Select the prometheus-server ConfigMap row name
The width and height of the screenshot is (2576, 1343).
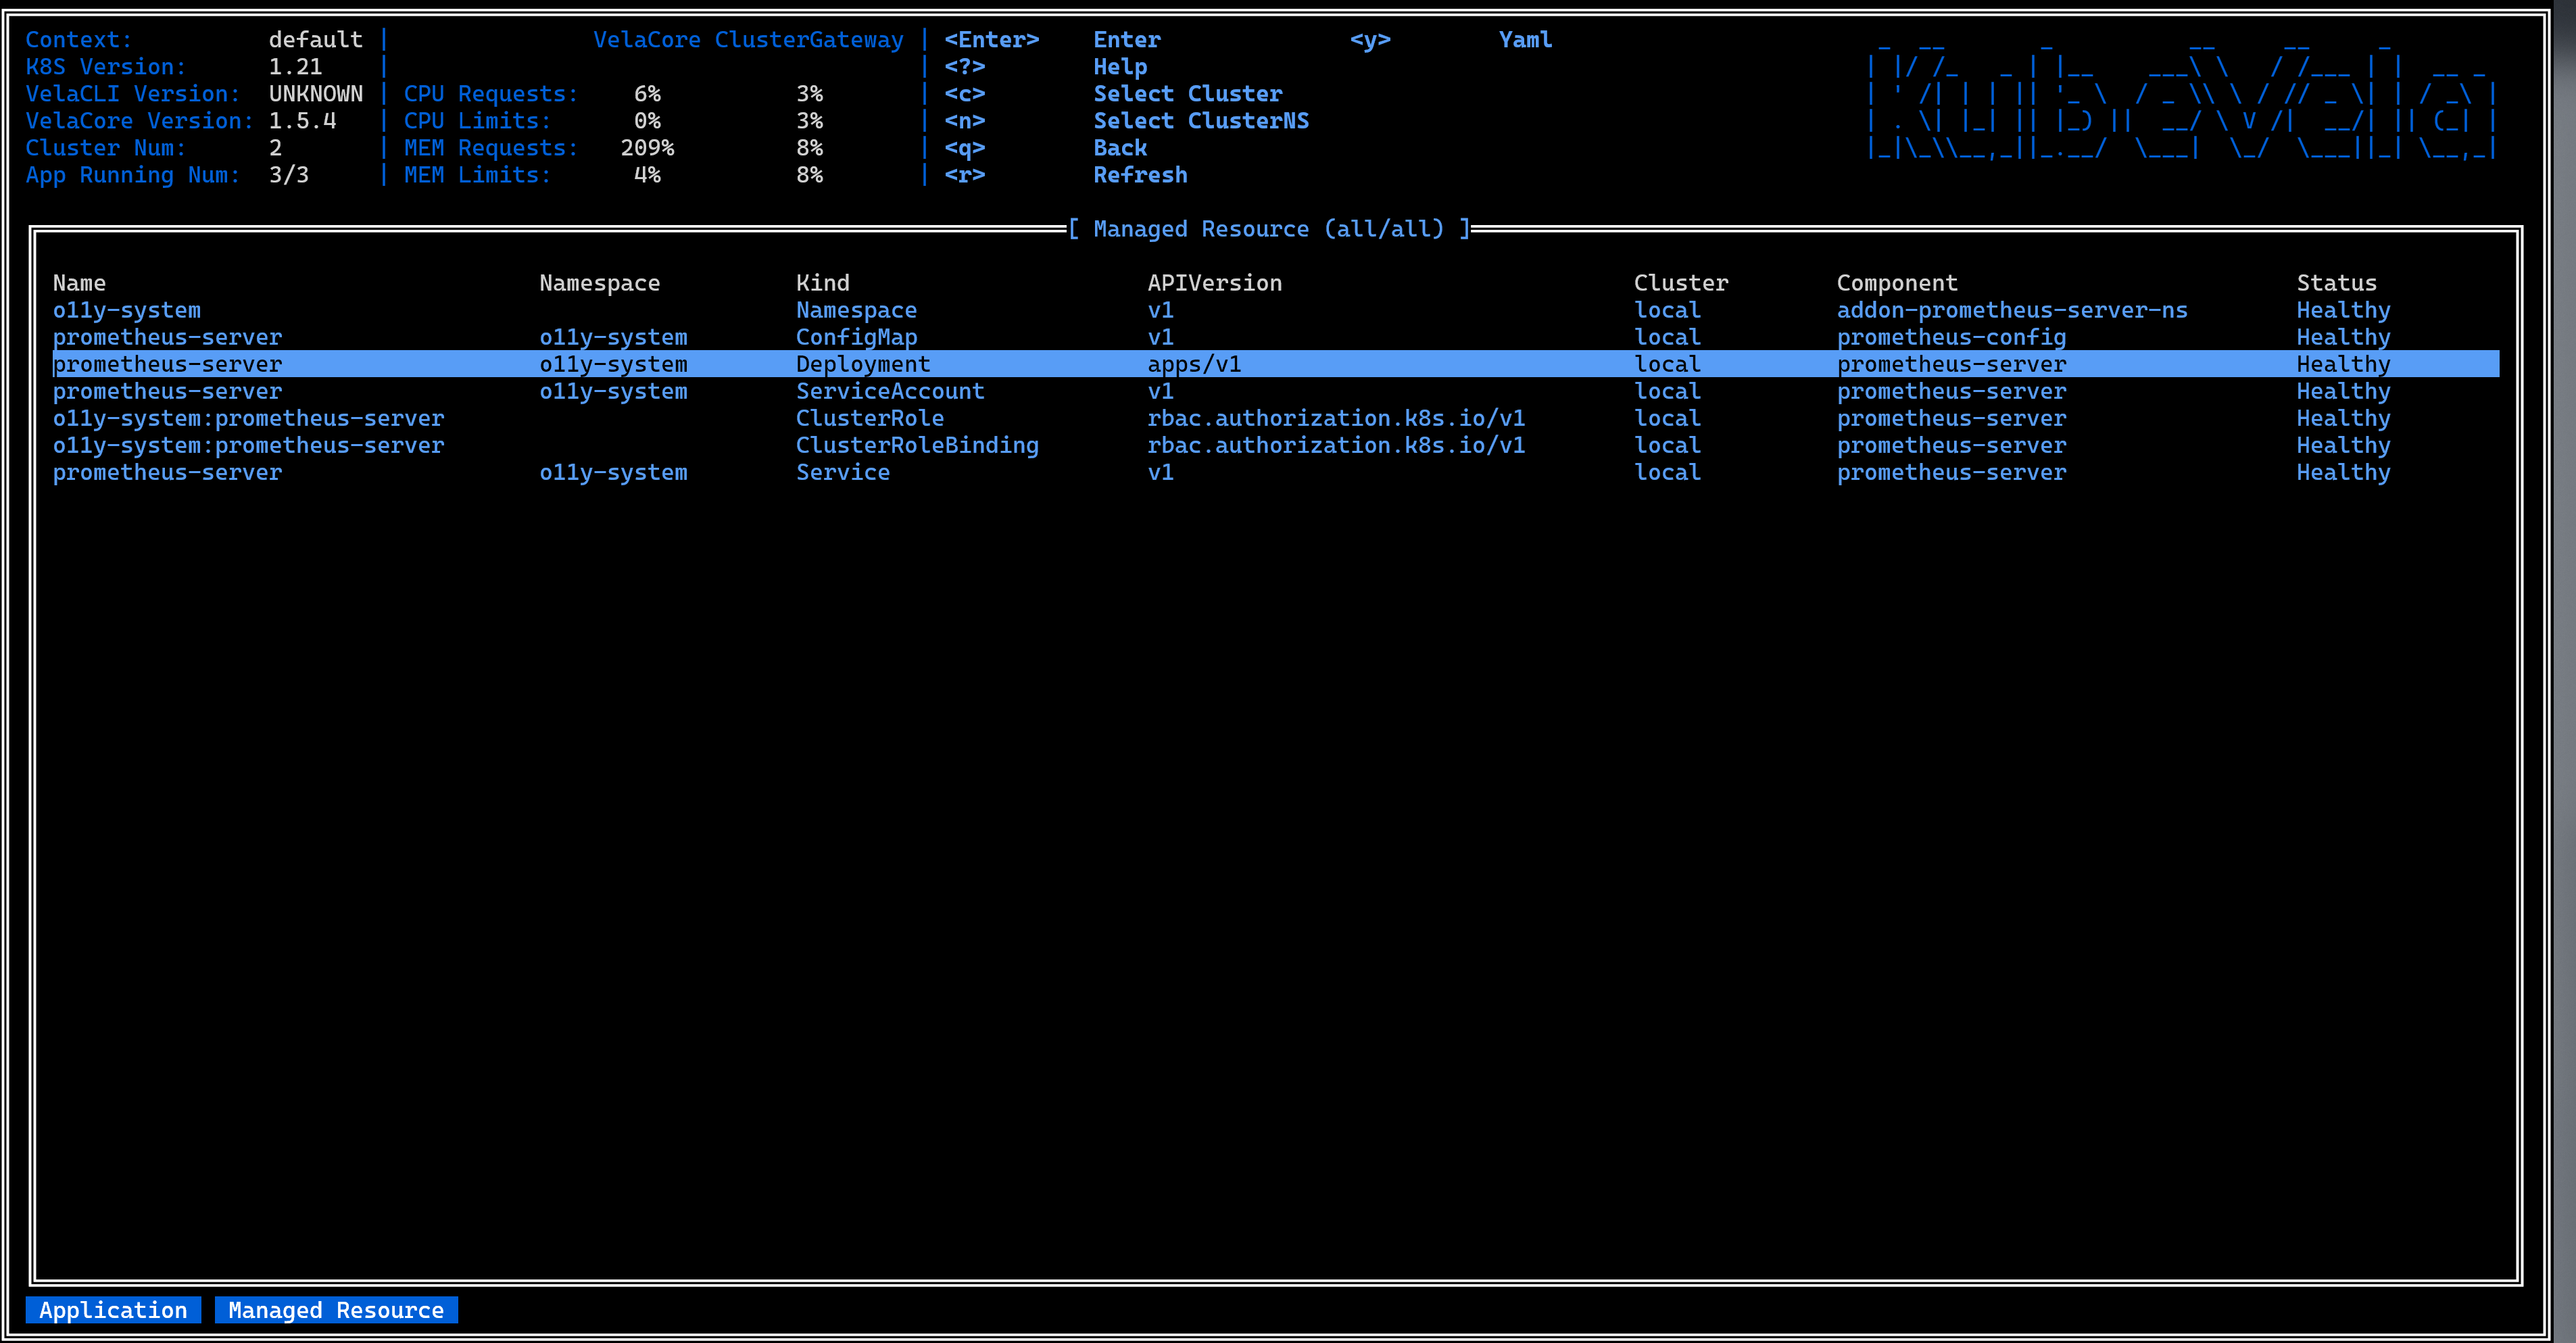(x=167, y=337)
